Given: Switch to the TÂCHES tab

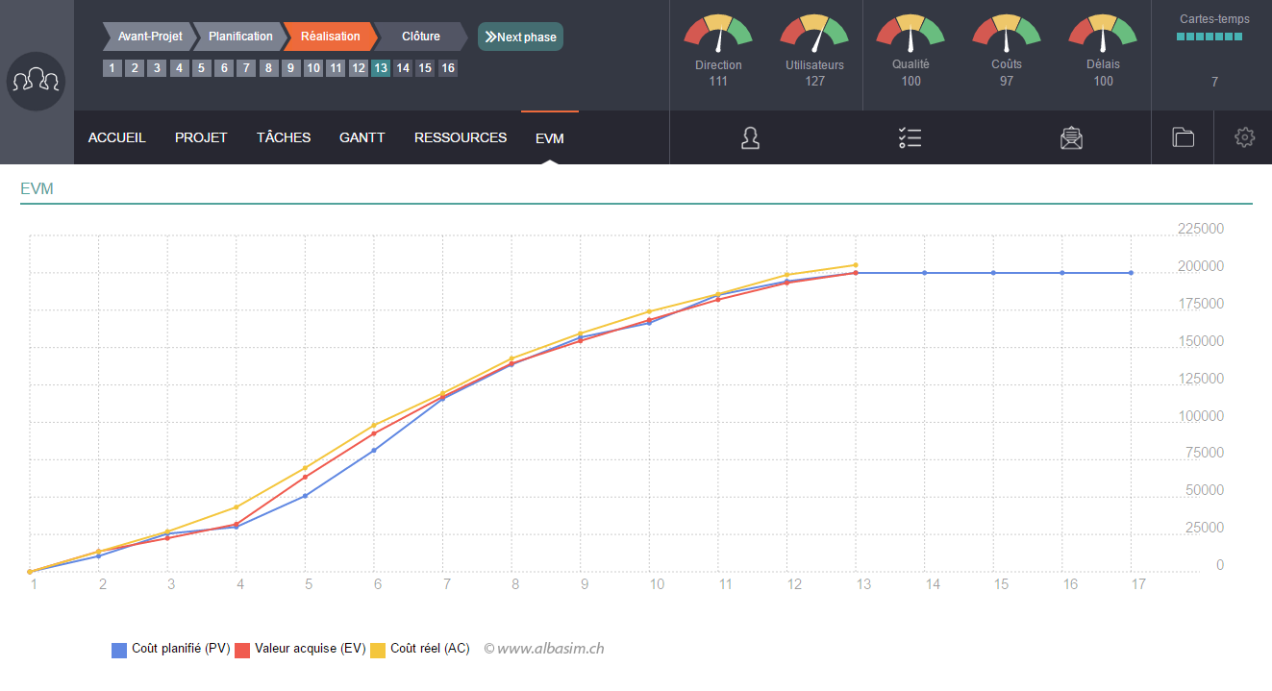Looking at the screenshot, I should pos(284,137).
